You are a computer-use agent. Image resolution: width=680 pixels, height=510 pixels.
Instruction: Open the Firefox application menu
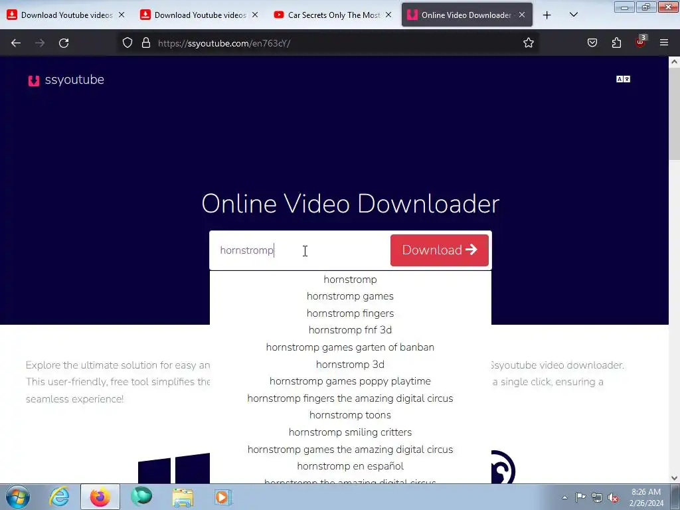664,42
